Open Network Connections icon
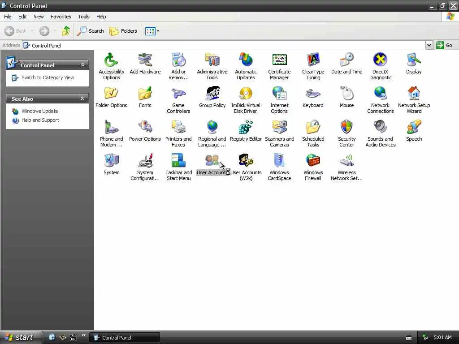 (x=380, y=94)
